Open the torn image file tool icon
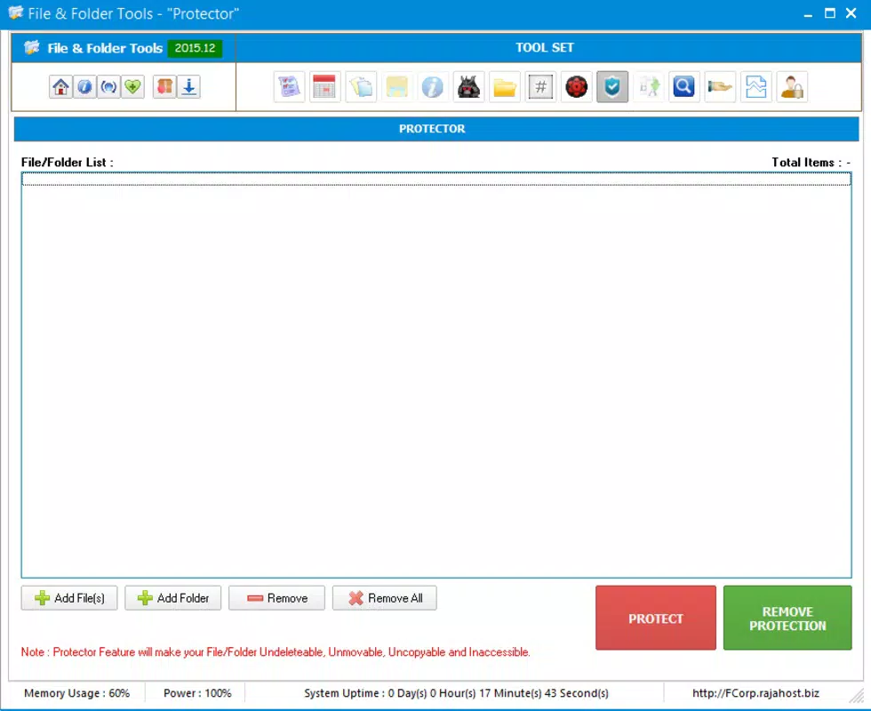Image resolution: width=871 pixels, height=711 pixels. pos(756,87)
